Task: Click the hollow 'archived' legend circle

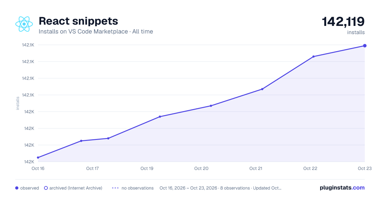Action: [46, 188]
